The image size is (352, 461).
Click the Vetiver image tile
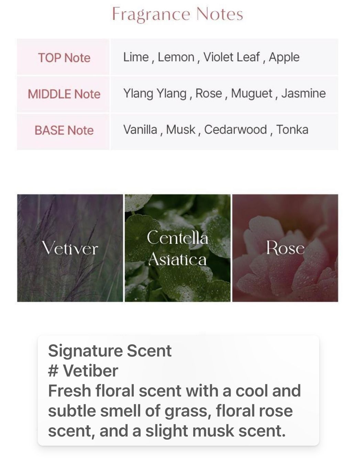pyautogui.click(x=70, y=248)
